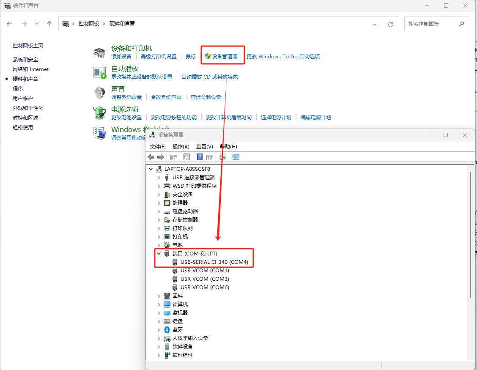Click the 电源选项 battery icon
Viewport: 477px width, 370px height.
click(x=99, y=112)
